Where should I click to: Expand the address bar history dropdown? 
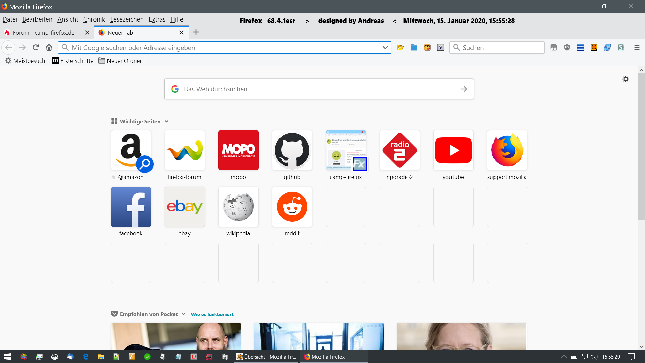[x=385, y=48]
